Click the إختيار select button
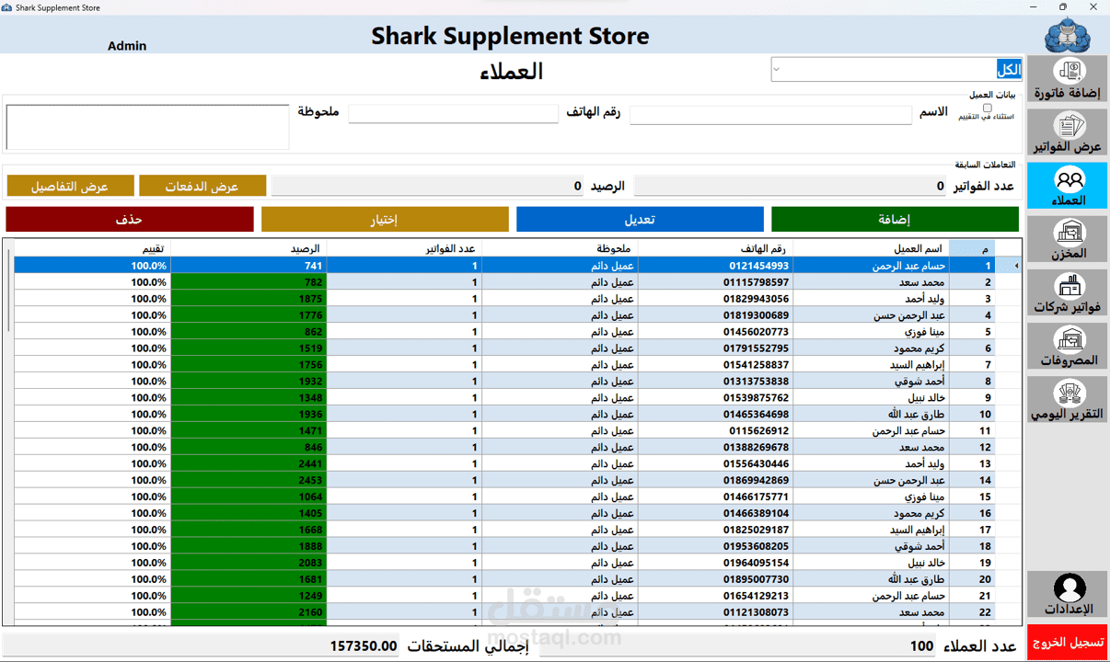This screenshot has width=1110, height=662. (x=385, y=219)
